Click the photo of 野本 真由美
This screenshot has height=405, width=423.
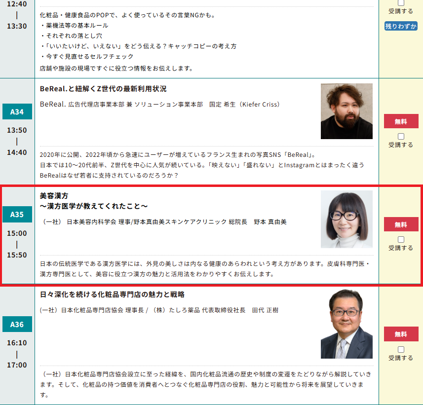click(x=346, y=219)
